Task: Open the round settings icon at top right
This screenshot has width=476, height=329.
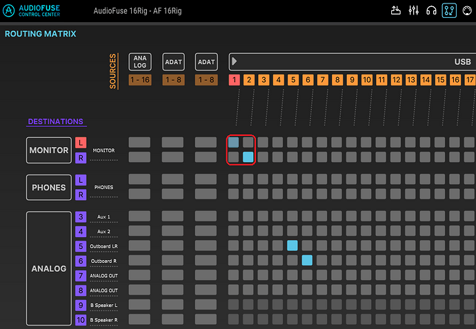Action: point(467,10)
